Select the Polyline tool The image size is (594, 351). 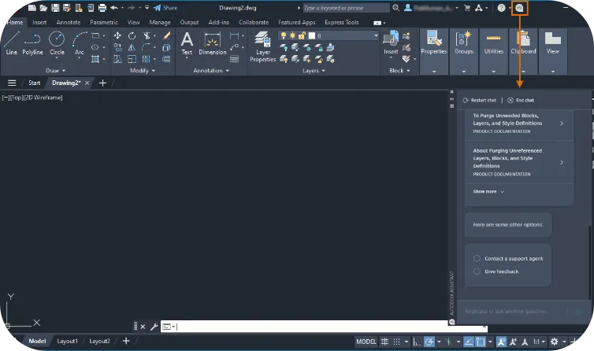[x=32, y=42]
